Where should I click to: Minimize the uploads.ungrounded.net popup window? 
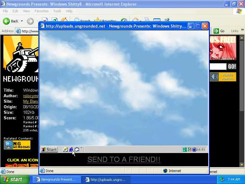[x=191, y=26]
